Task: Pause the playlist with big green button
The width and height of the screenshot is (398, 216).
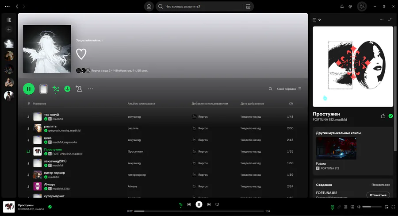Action: click(x=29, y=89)
